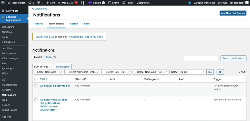
Task: Click the Stjórnborð dashboard icon
Action: click(x=3, y=11)
